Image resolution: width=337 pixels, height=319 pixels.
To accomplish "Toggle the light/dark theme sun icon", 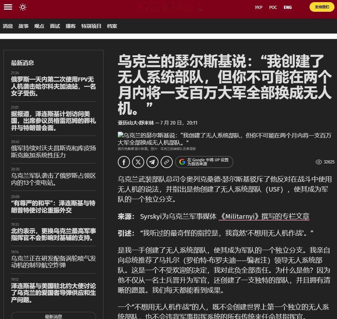I will point(23,7).
